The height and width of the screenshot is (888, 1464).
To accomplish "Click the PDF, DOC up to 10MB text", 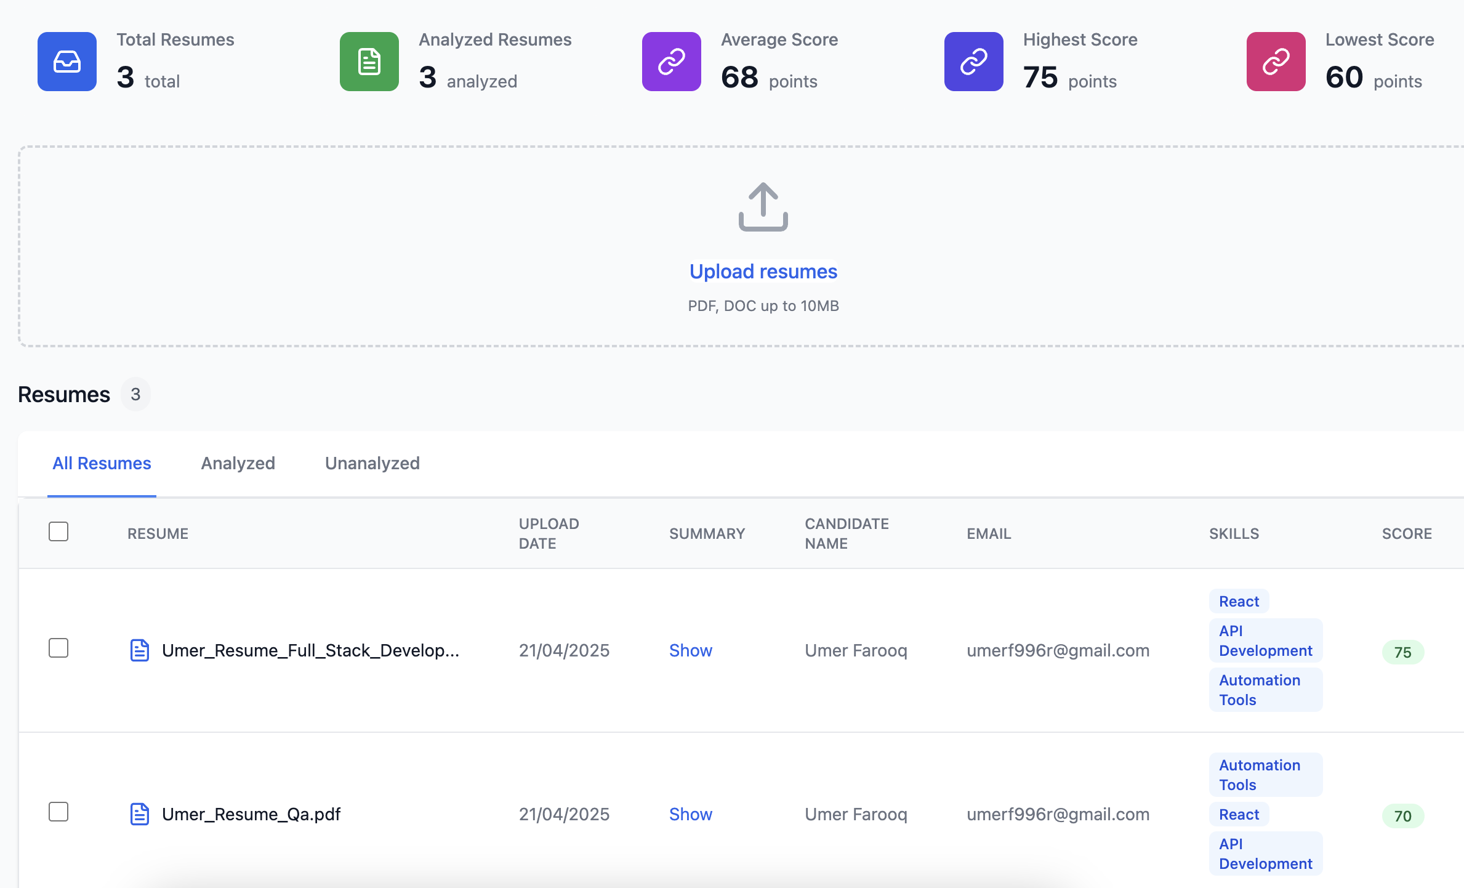I will tap(763, 306).
